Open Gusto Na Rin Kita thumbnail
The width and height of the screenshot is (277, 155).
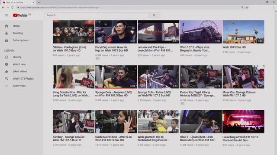116,121
